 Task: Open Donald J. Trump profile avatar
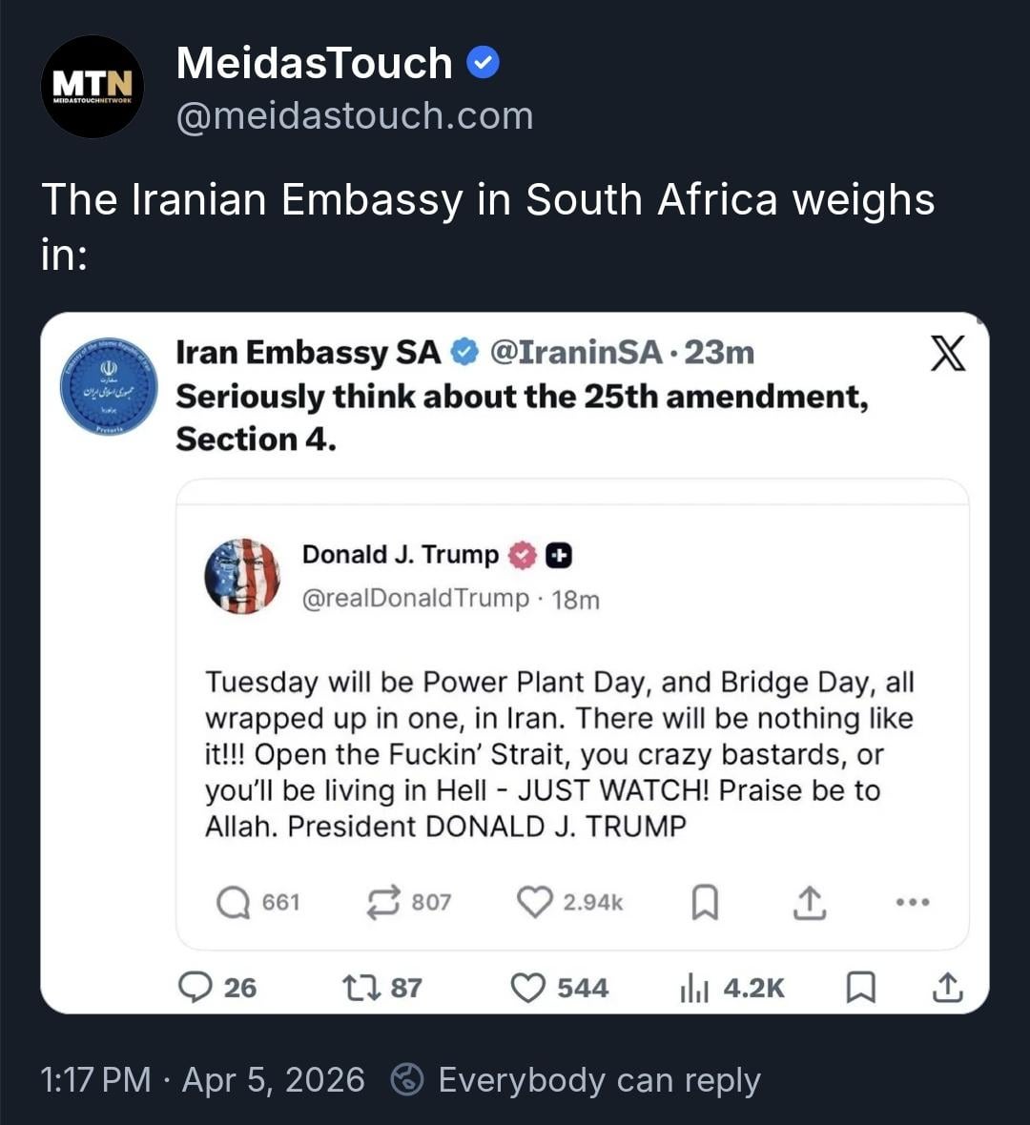click(x=242, y=576)
